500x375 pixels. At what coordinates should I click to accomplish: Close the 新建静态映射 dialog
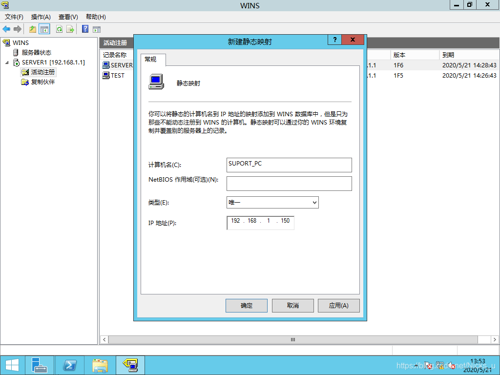pos(353,40)
